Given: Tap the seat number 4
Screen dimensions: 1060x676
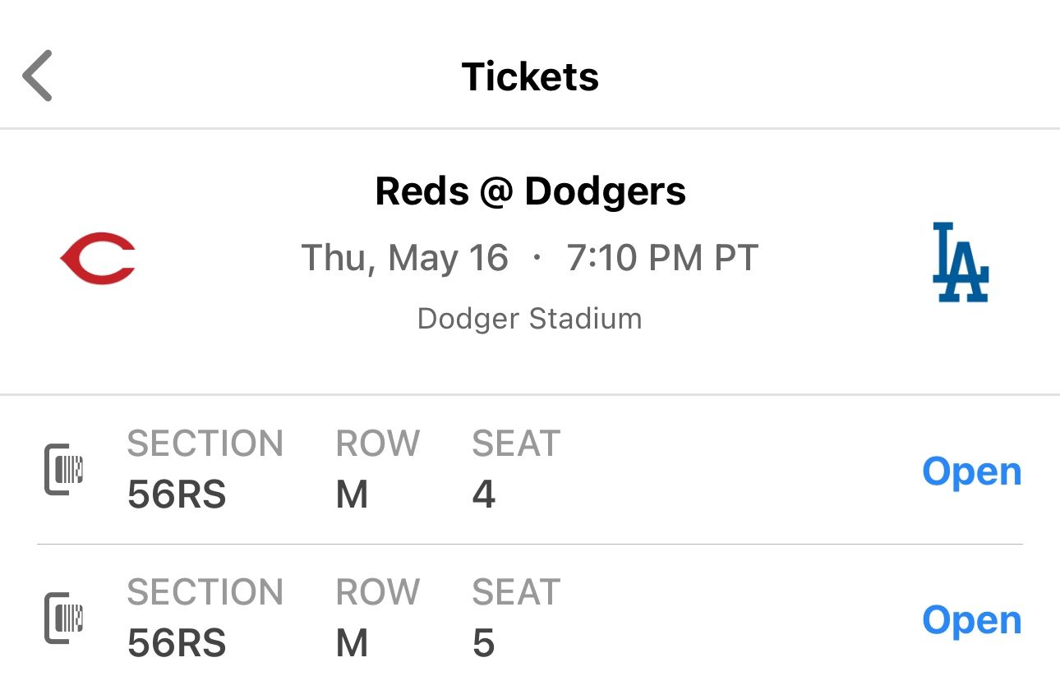Looking at the screenshot, I should [484, 494].
